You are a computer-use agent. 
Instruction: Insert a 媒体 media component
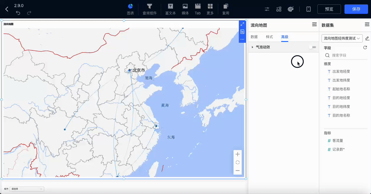185,9
